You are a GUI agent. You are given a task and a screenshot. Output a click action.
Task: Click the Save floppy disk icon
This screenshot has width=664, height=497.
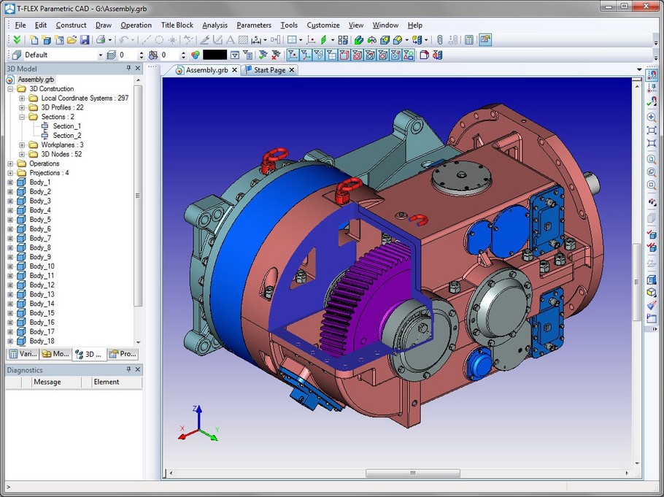click(85, 39)
